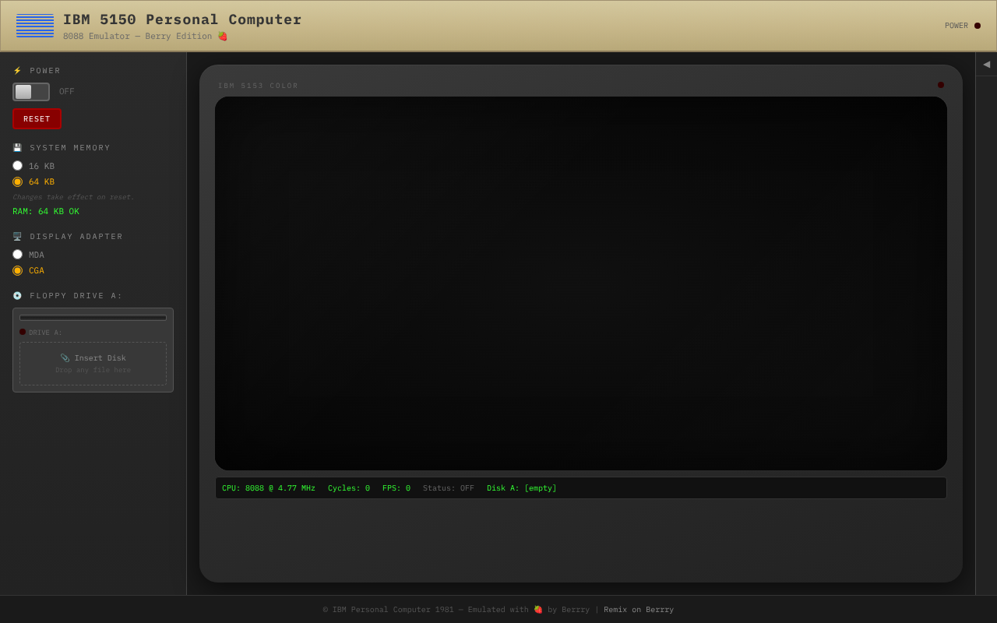Choose the CGA display adapter

coord(18,270)
